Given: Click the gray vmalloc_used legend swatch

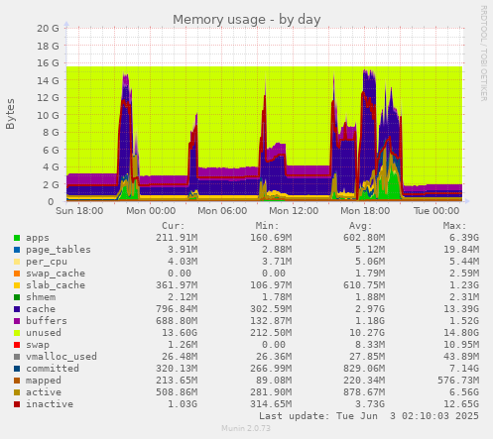Looking at the screenshot, I should click(x=17, y=357).
